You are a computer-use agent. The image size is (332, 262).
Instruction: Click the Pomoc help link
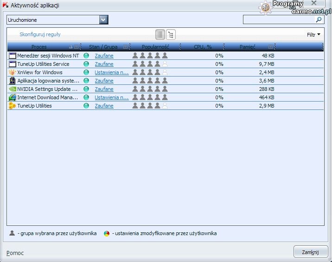click(15, 253)
